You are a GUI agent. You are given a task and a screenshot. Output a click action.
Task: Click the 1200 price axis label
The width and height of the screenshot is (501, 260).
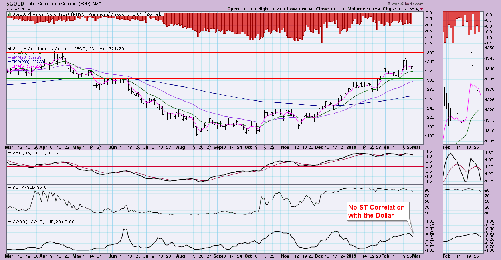[x=430, y=127]
